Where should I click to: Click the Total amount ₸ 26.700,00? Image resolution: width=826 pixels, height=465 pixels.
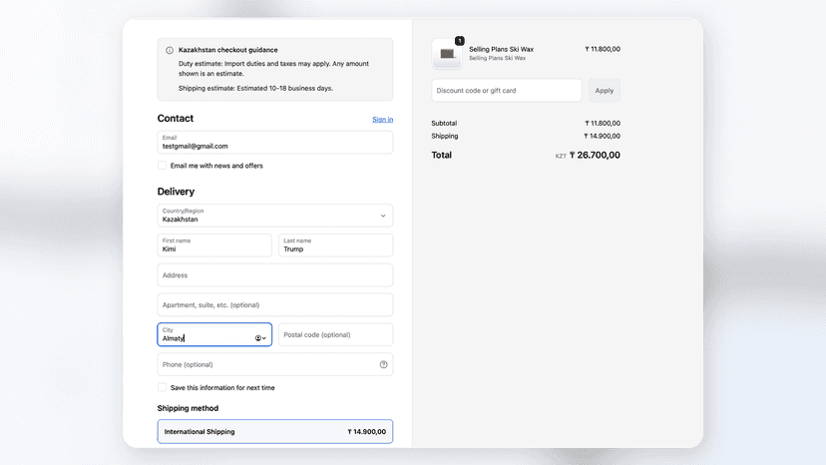pyautogui.click(x=595, y=155)
